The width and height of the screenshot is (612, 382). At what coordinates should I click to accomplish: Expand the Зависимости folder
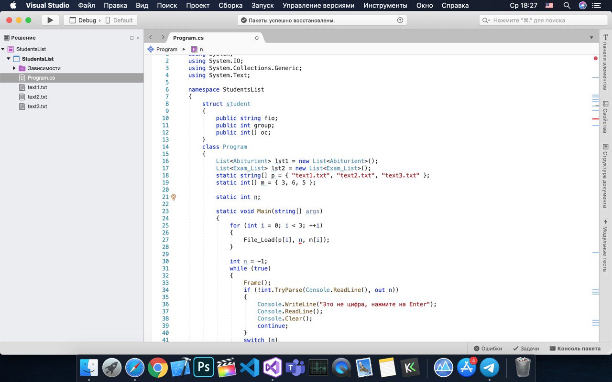click(14, 68)
